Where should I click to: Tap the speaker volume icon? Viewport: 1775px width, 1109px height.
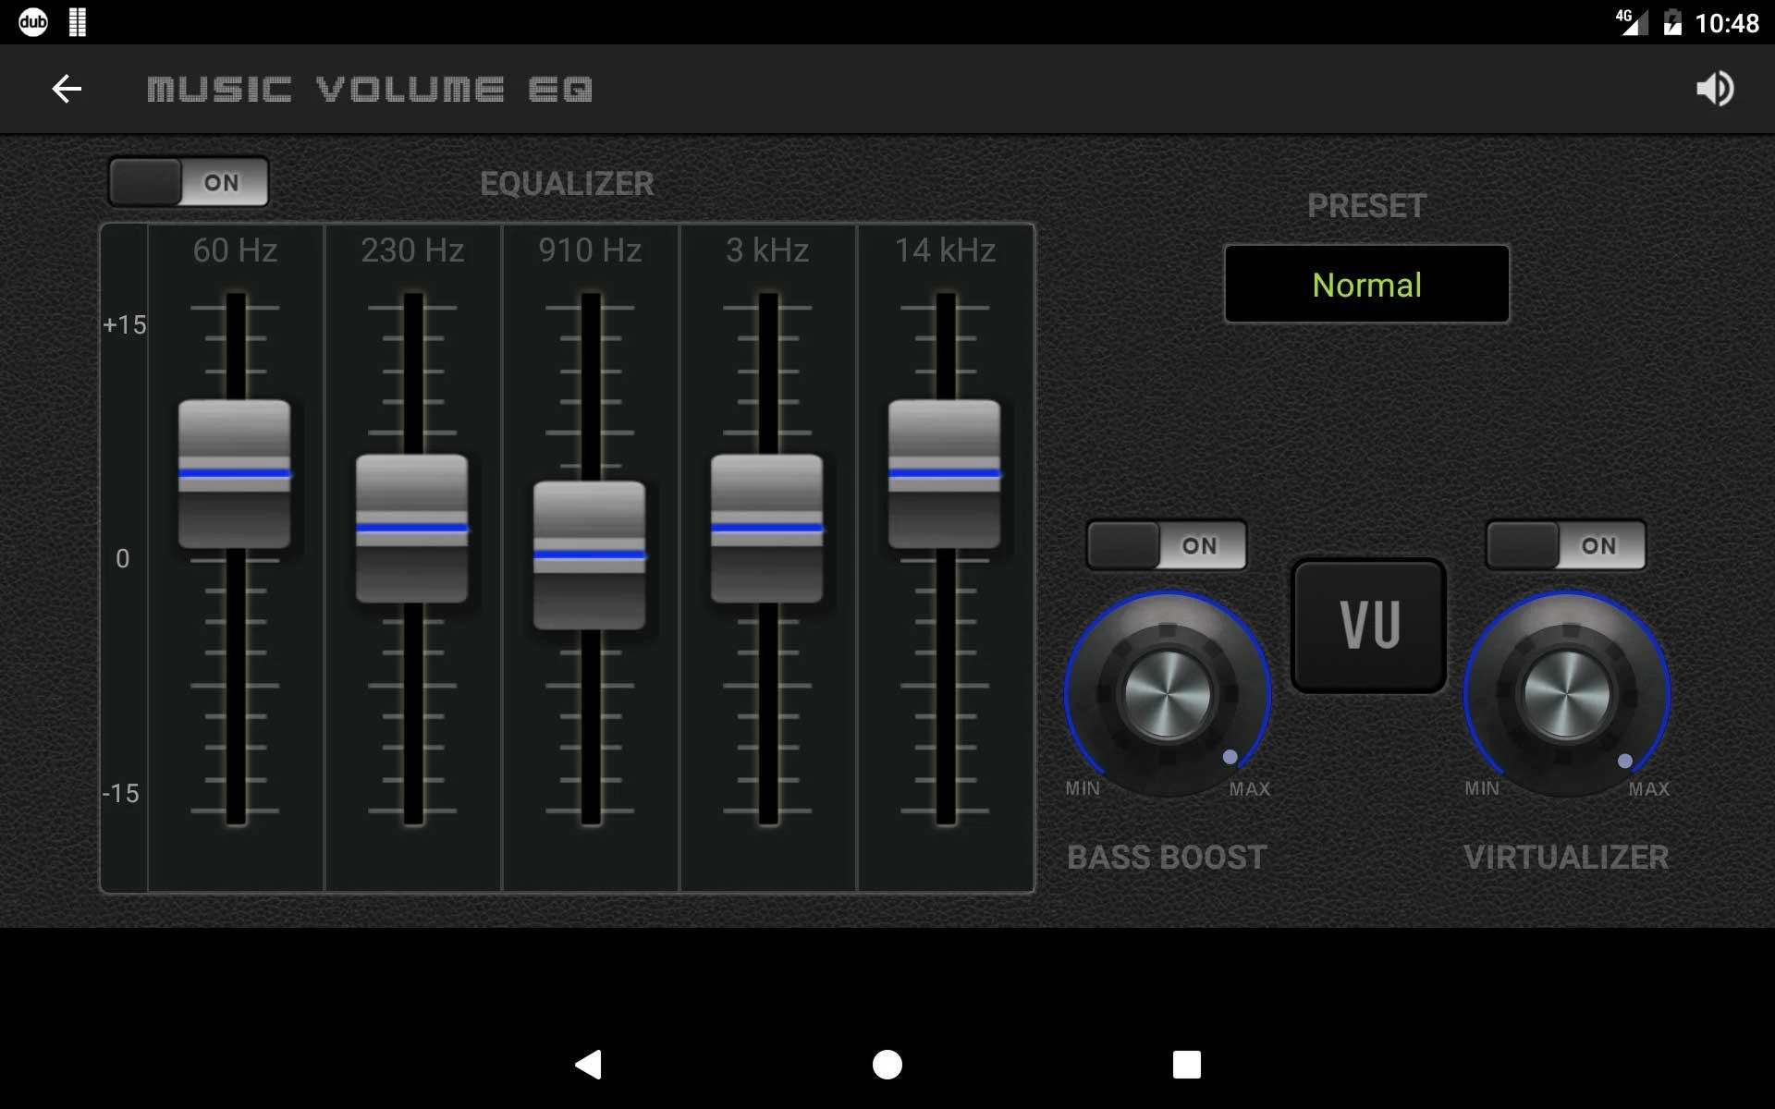1715,89
